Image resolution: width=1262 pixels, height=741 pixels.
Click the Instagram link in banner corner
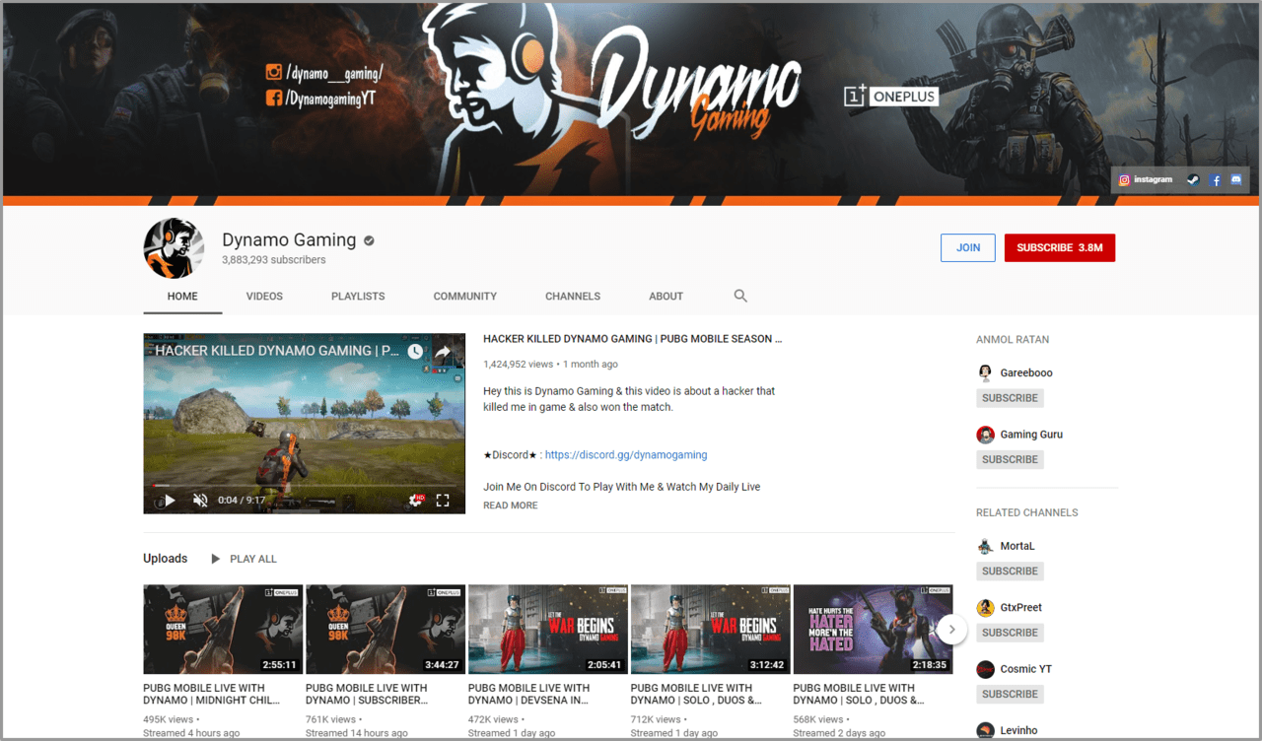[1146, 180]
